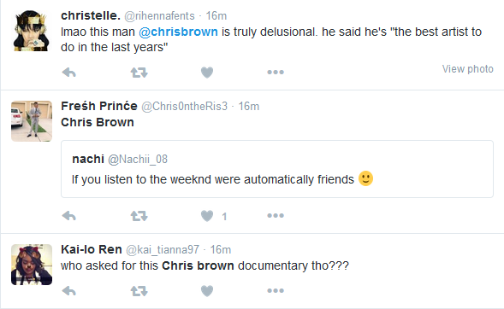504x309 pixels.
Task: Reply to christelle's tweet
Action: (68, 73)
